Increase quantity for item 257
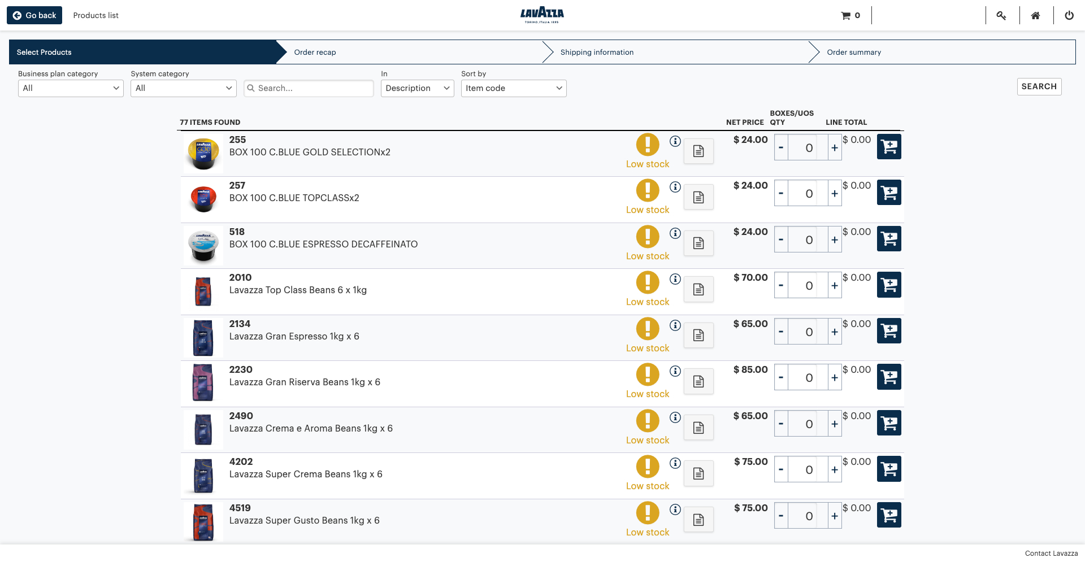Screen dimensions: 1085x562 pos(835,194)
